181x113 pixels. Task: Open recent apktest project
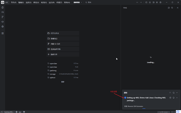pyautogui.click(x=63, y=78)
